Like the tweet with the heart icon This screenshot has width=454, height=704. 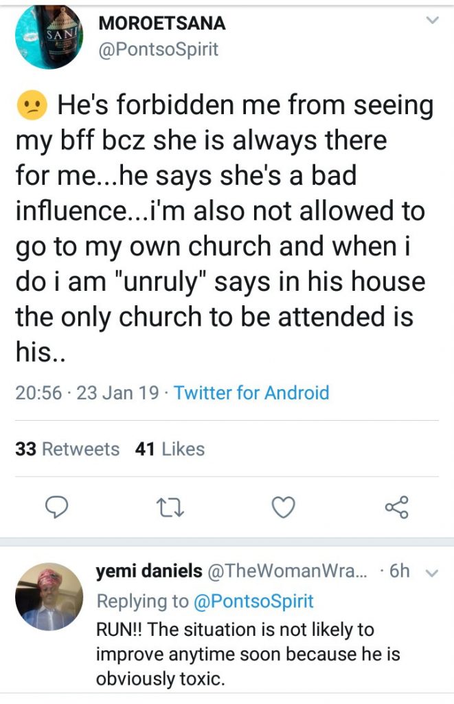click(x=283, y=507)
